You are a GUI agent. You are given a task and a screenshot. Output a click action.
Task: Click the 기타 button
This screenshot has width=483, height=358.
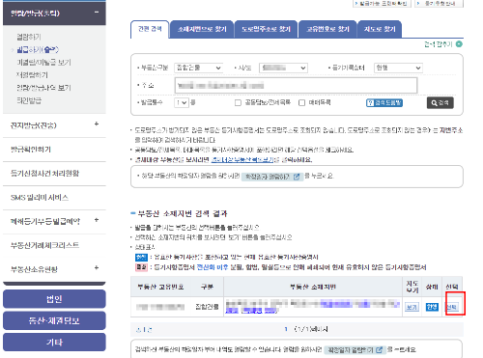click(x=54, y=342)
